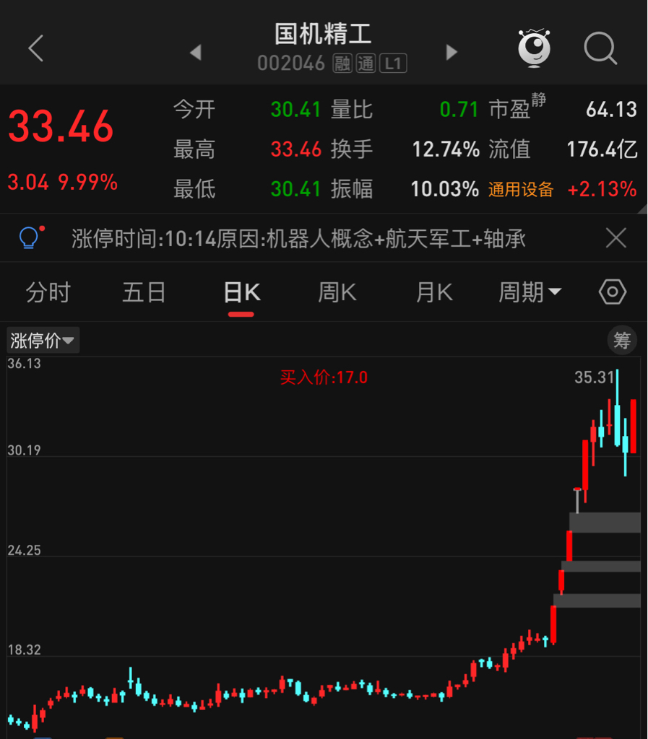Switch to next stock with right triangle

452,52
